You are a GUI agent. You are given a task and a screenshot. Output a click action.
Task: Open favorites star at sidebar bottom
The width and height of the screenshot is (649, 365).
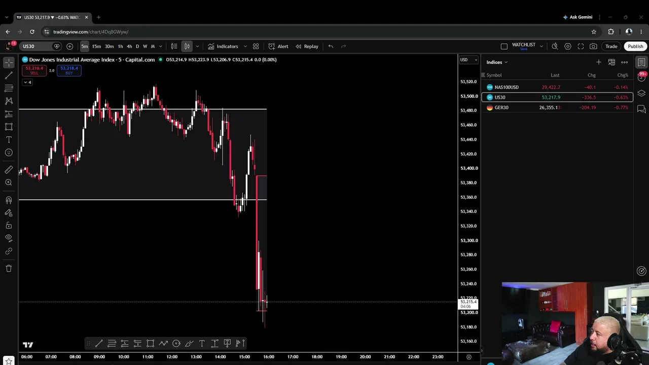[x=9, y=361]
